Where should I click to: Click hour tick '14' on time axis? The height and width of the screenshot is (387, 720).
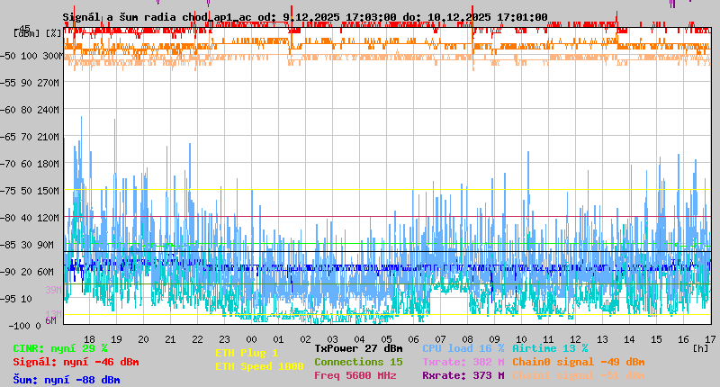tap(629, 339)
